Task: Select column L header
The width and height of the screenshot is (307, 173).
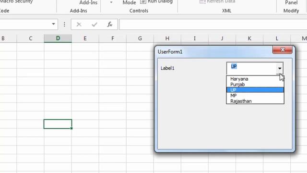Action: pyautogui.click(x=277, y=38)
